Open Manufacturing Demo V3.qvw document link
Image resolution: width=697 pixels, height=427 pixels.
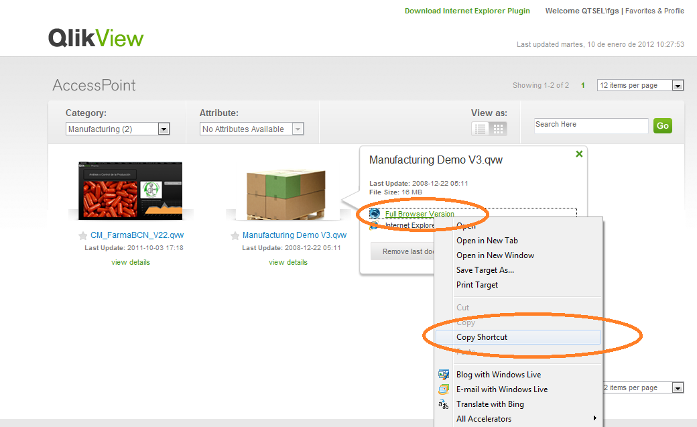[x=294, y=235]
